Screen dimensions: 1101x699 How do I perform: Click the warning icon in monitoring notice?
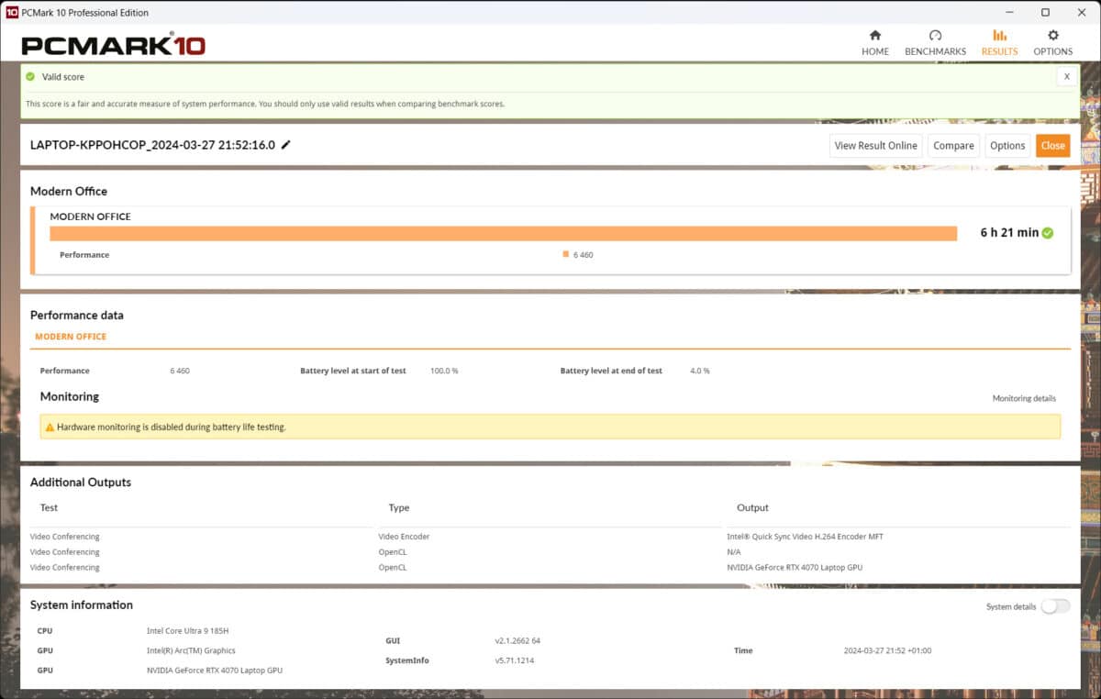coord(50,427)
